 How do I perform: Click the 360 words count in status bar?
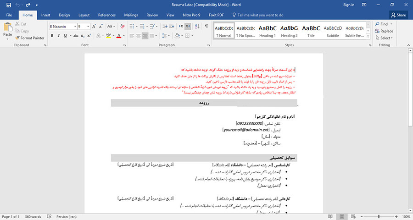[33, 217]
